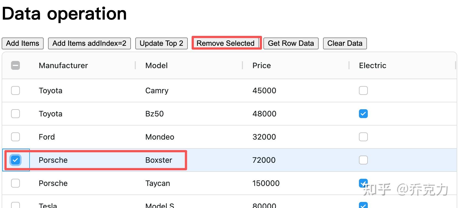Click the Update Top 2 button
This screenshot has height=208, width=460.
(162, 43)
